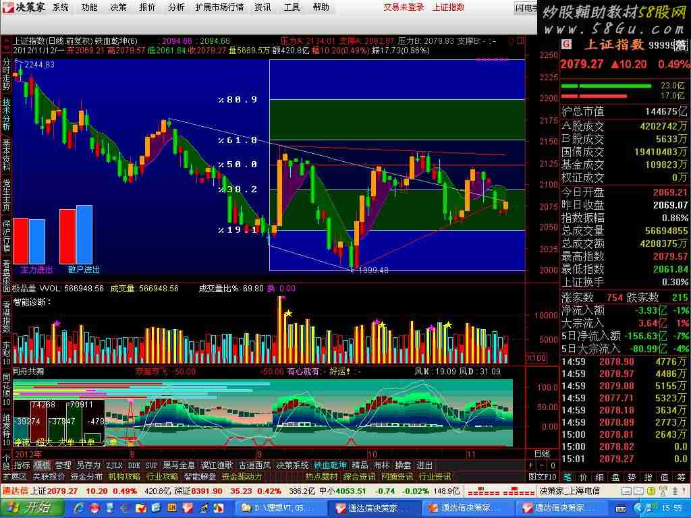691x518 pixels.
Task: Click the 闪电手 button
Action: pos(526,7)
